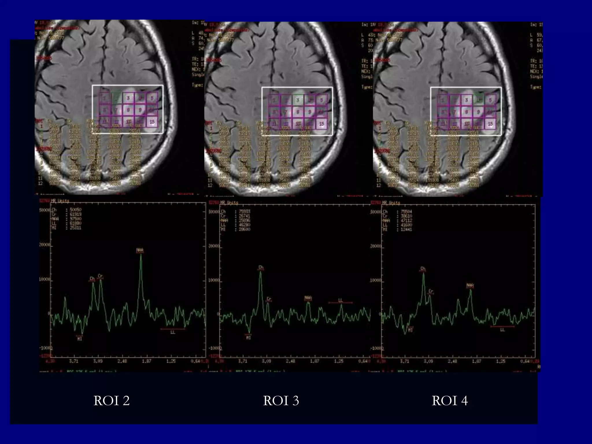Image resolution: width=592 pixels, height=444 pixels.
Task: Click the LL marker in ROI 3 spectrum
Action: (x=340, y=301)
